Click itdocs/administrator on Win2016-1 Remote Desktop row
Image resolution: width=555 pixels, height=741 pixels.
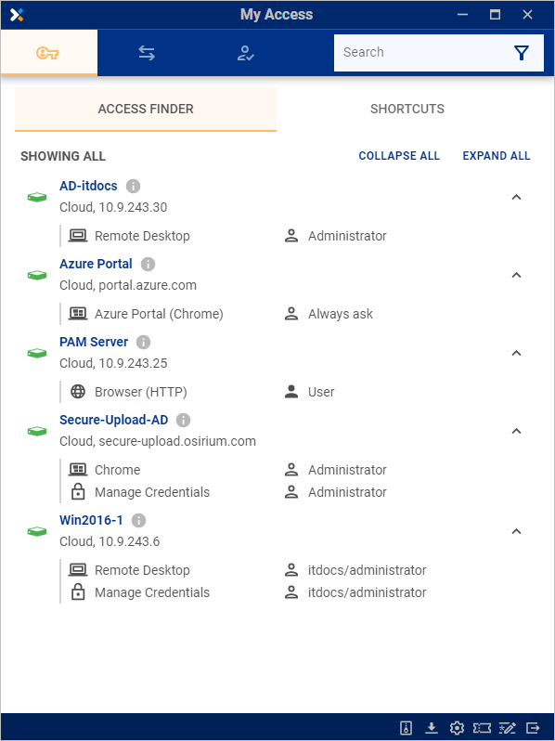point(367,570)
